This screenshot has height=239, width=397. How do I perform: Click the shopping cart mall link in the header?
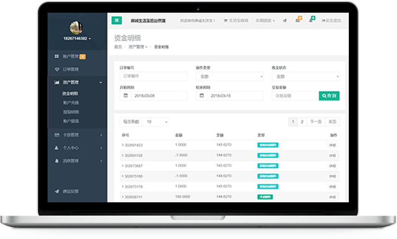coord(236,20)
